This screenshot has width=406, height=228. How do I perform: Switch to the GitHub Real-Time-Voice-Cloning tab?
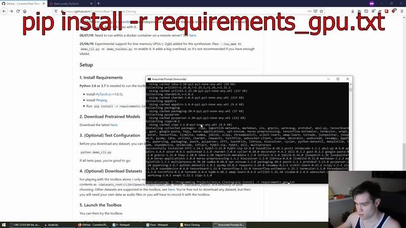(23, 4)
